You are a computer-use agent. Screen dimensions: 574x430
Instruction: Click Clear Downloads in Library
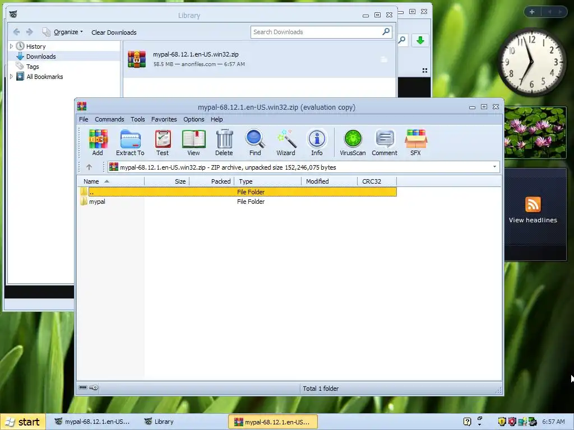(114, 32)
